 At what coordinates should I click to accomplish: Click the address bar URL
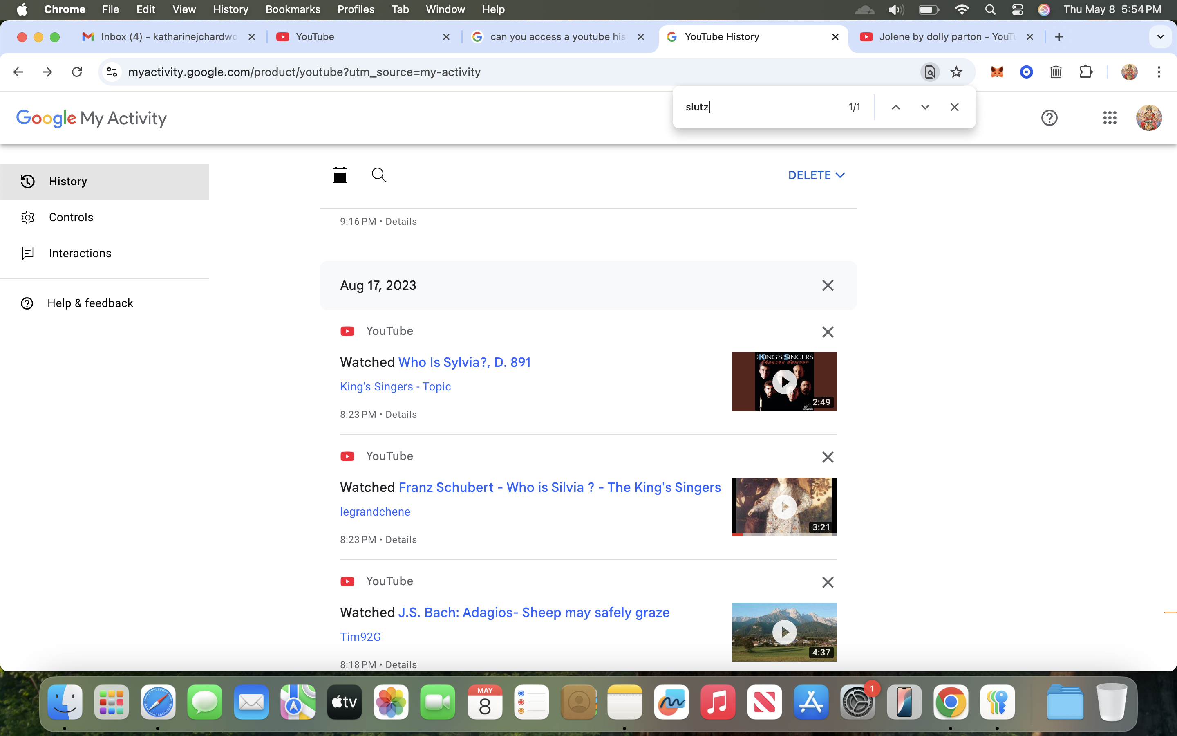pyautogui.click(x=304, y=72)
